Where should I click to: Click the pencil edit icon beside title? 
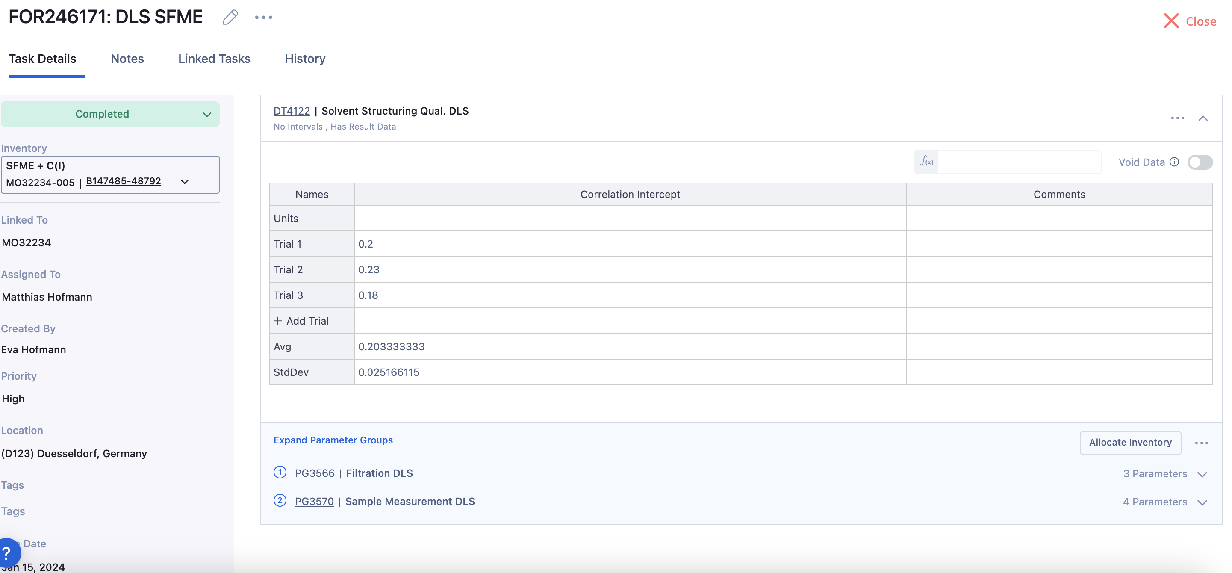230,17
